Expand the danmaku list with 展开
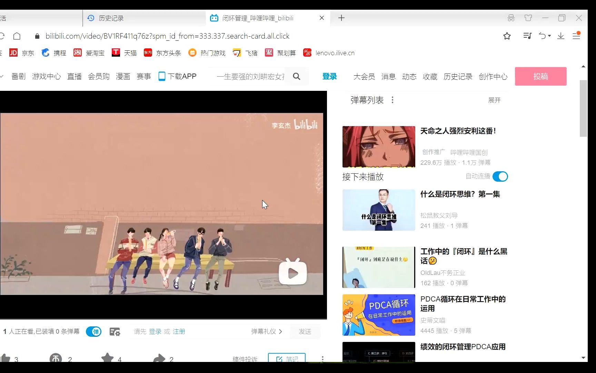 pyautogui.click(x=494, y=100)
